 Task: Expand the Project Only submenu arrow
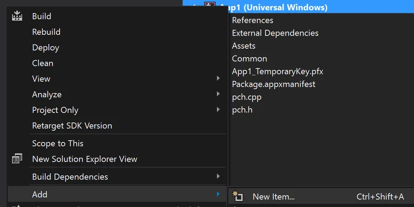[x=218, y=110]
